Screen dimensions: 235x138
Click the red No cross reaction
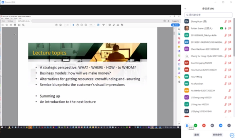(x=204, y=125)
